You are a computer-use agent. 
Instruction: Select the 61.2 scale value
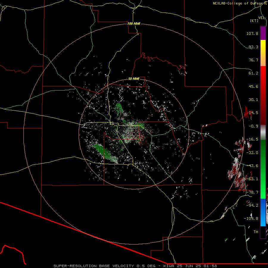[x=253, y=73]
